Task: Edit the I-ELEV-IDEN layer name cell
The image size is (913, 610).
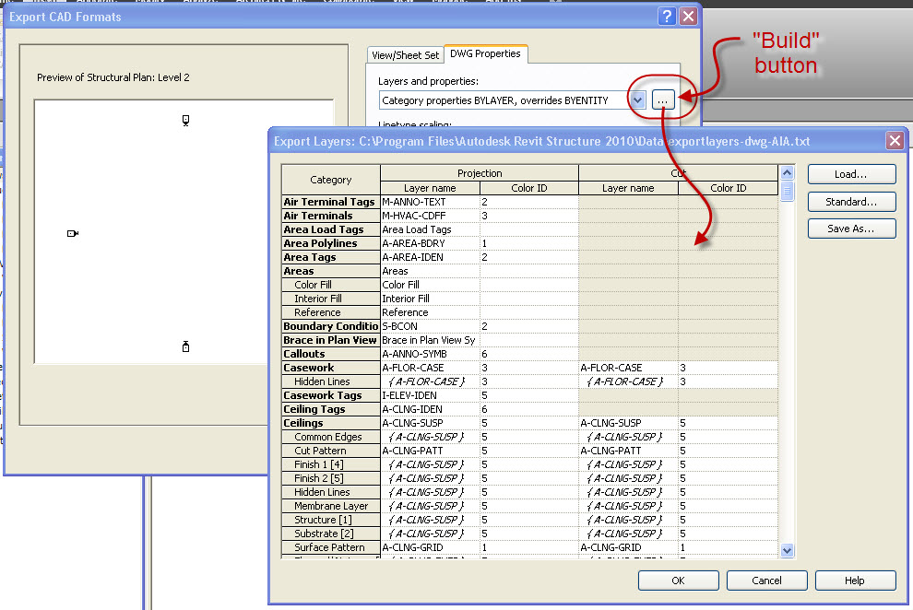Action: click(x=430, y=395)
